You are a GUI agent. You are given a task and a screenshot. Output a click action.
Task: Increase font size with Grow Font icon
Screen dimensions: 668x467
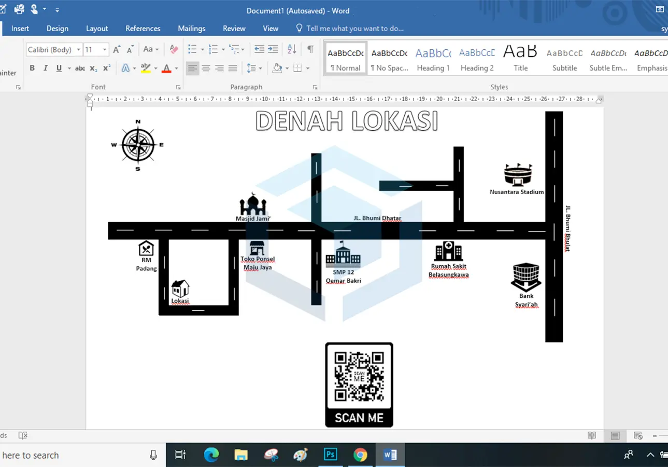tap(117, 49)
